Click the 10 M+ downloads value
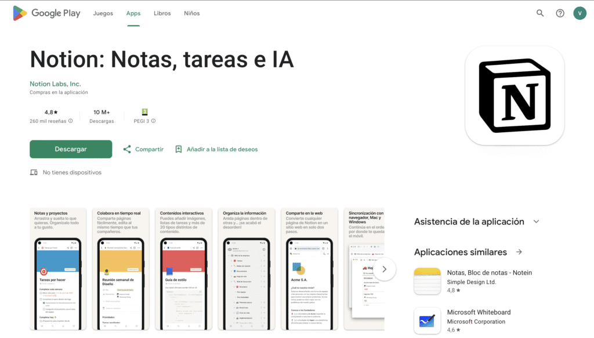 [x=102, y=112]
